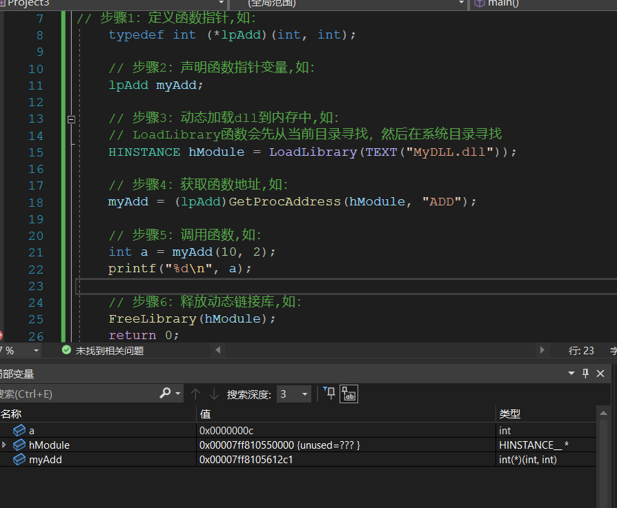Click the search magnifier icon in Locals
Image resolution: width=617 pixels, height=508 pixels.
tap(165, 394)
